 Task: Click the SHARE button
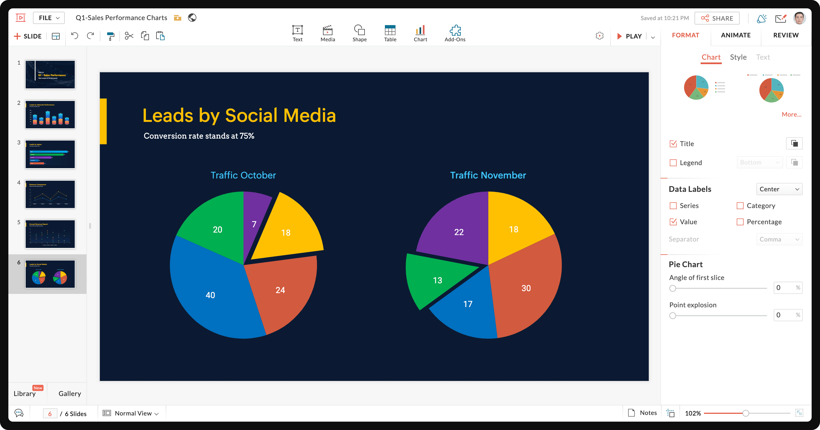(x=717, y=18)
